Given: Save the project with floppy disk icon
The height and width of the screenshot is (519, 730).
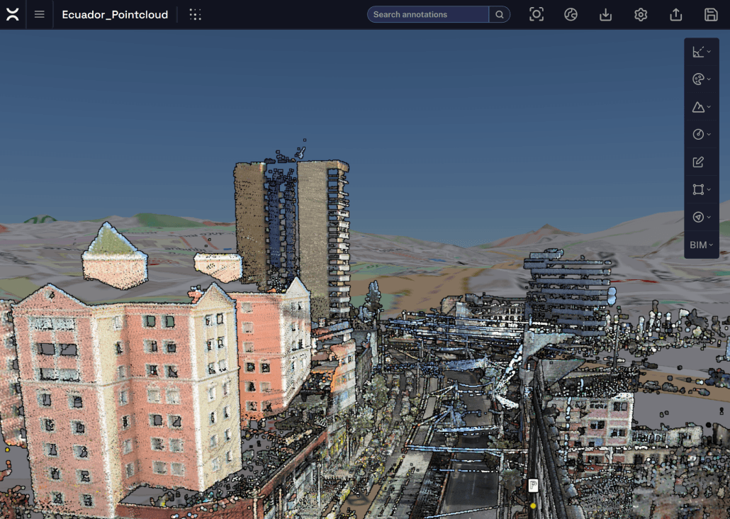Looking at the screenshot, I should pos(711,15).
